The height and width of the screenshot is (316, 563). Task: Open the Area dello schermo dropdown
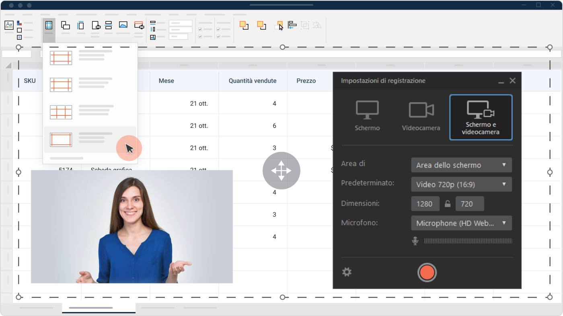pyautogui.click(x=461, y=165)
